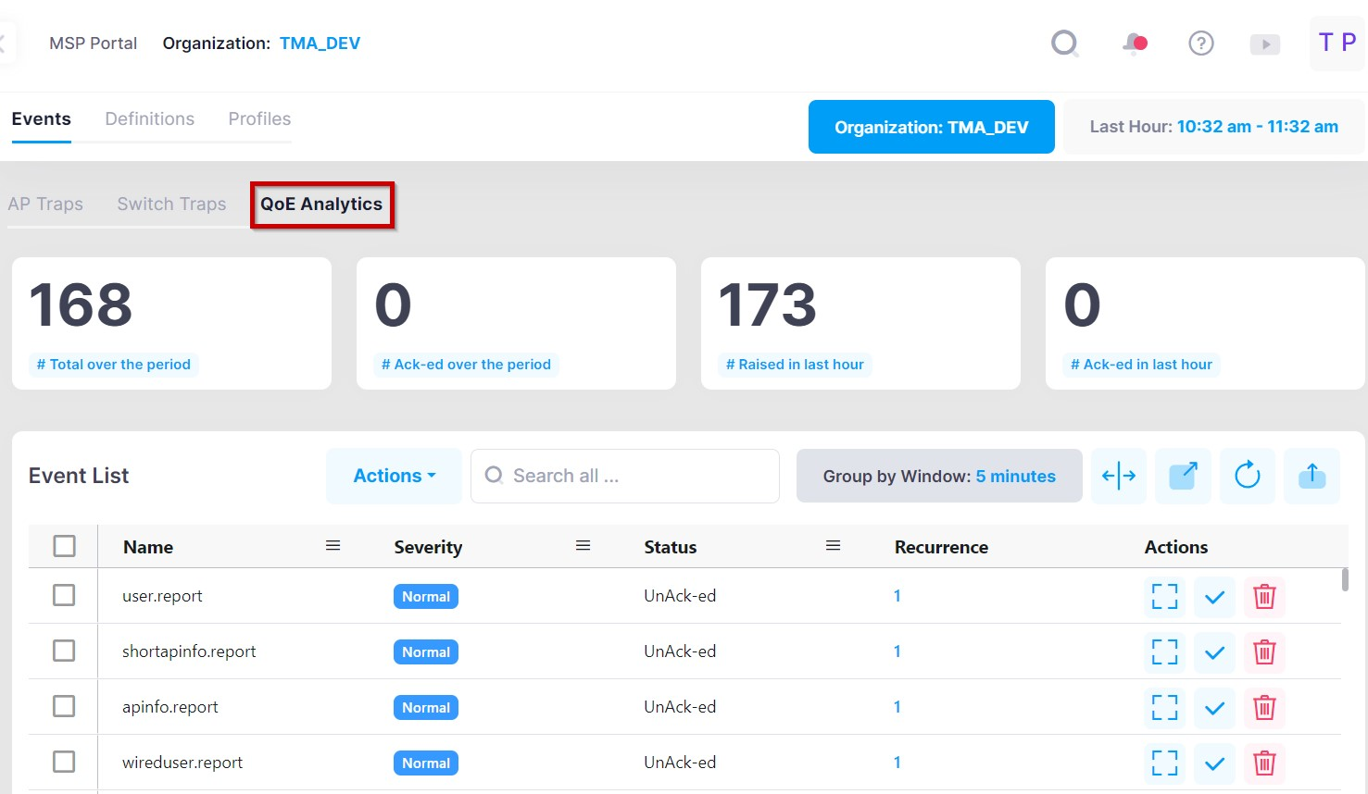Delete the user.report event
Viewport: 1368px width, 794px height.
[x=1263, y=597]
